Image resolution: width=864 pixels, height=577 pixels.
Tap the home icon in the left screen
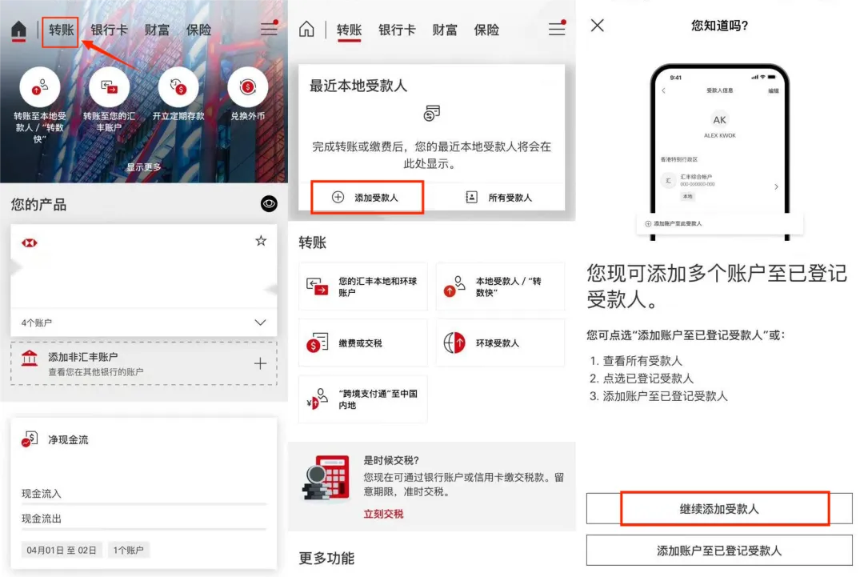click(x=18, y=30)
